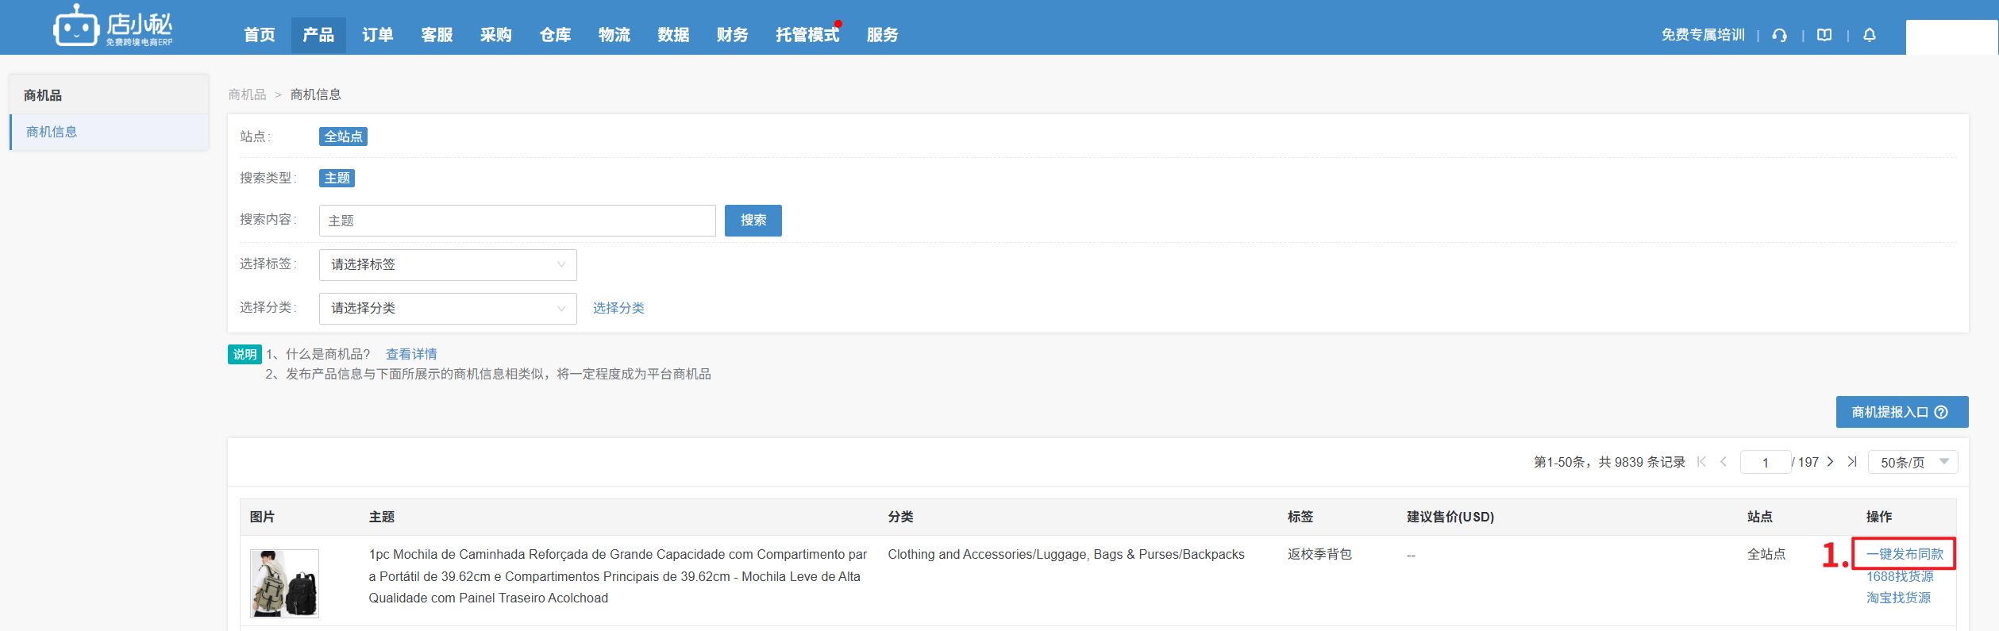Open the 50条/页 page size dropdown

1912,462
